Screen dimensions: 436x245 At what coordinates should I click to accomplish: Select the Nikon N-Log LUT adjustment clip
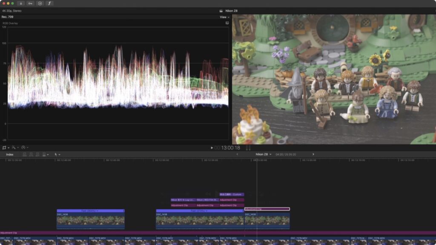[183, 200]
